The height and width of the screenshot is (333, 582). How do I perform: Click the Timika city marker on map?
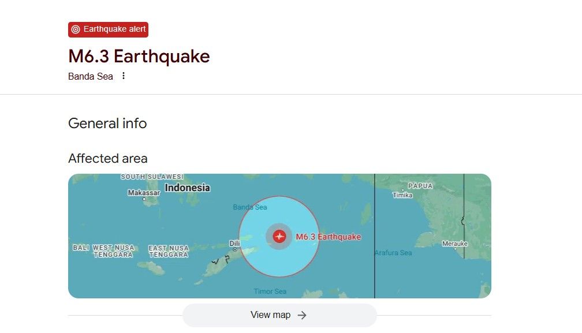tap(403, 190)
